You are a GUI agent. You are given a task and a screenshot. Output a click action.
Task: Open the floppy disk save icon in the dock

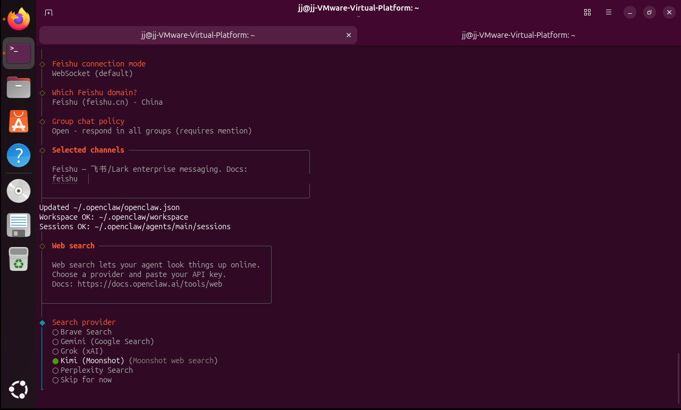coord(19,225)
